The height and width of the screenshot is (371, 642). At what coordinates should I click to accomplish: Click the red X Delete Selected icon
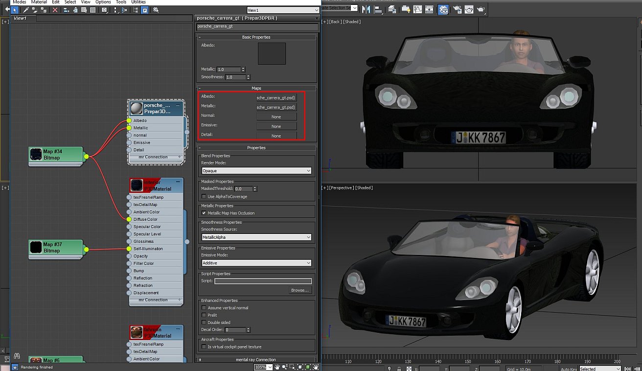click(55, 10)
